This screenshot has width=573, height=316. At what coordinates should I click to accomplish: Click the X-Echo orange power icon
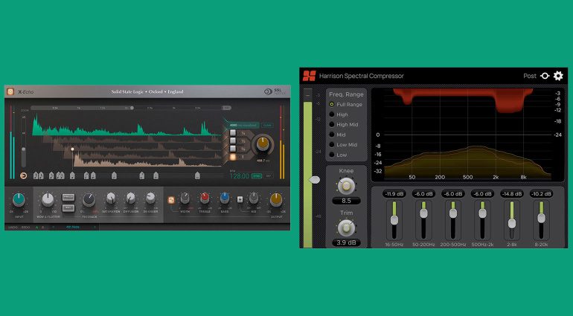click(x=10, y=91)
